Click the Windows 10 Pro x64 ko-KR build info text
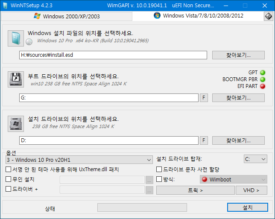Screen dimensions: 275x219 (93, 41)
